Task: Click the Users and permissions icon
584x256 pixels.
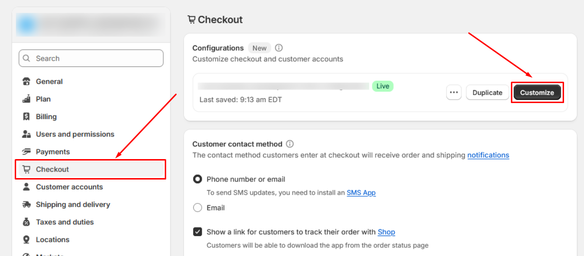Action: pos(27,134)
